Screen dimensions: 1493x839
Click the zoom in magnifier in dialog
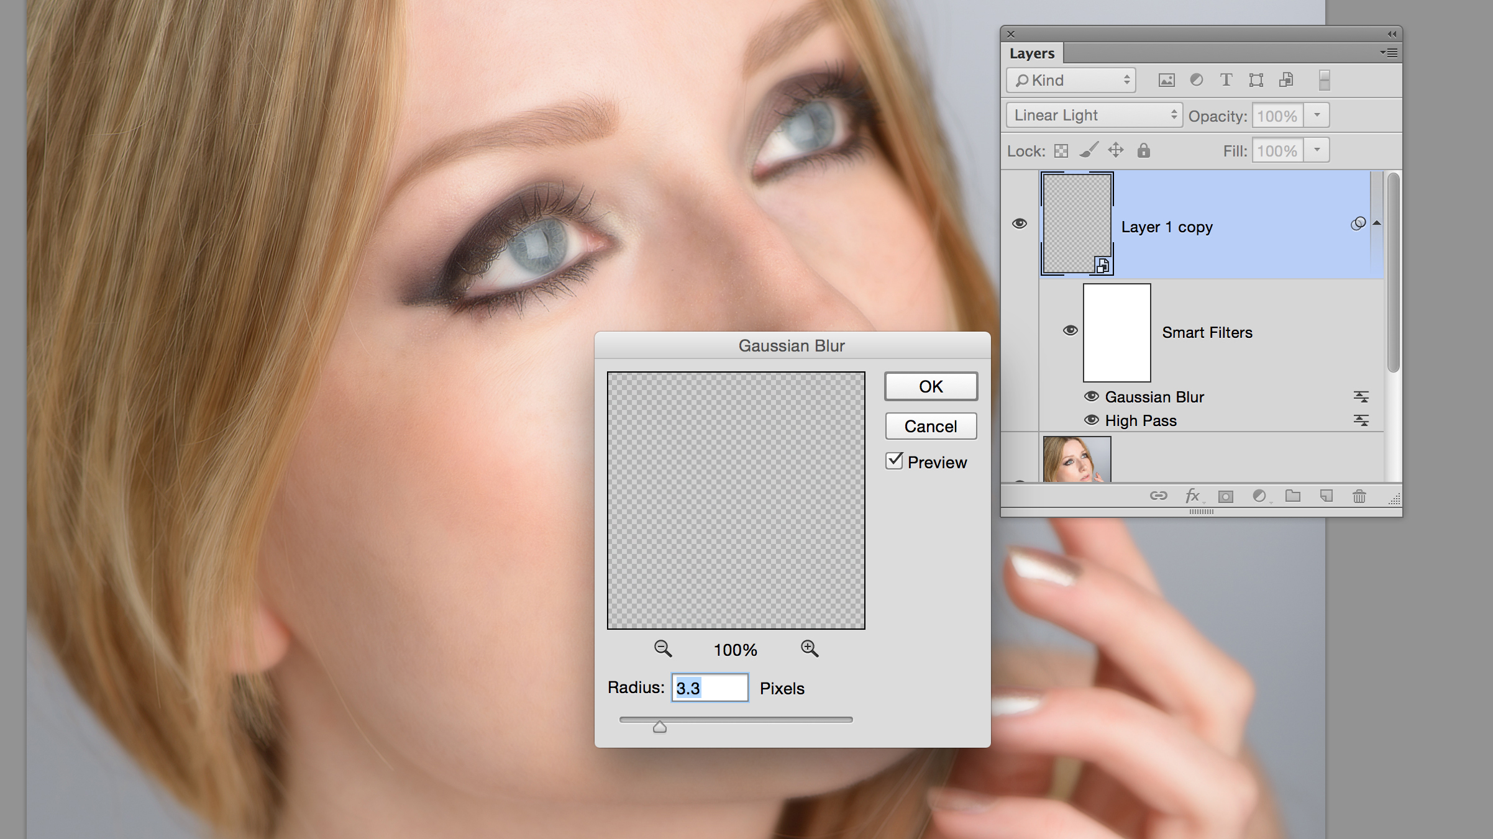(x=809, y=649)
